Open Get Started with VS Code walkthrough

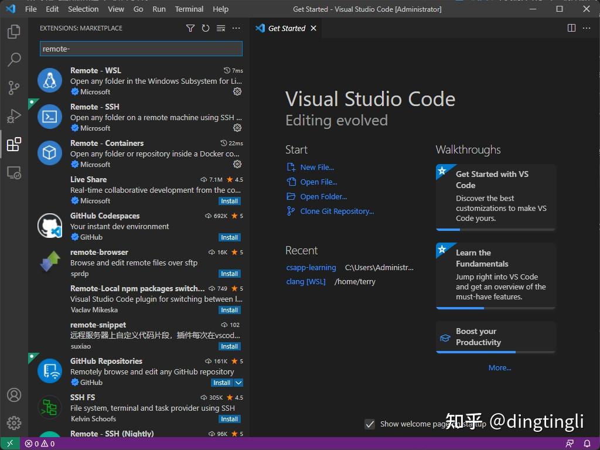pyautogui.click(x=496, y=197)
